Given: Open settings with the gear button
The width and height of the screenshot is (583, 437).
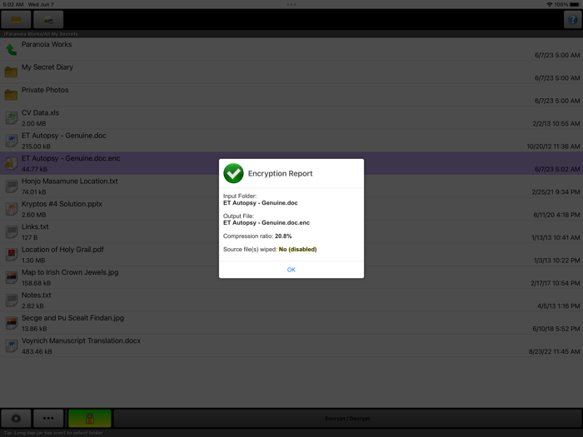Looking at the screenshot, I should [x=16, y=419].
